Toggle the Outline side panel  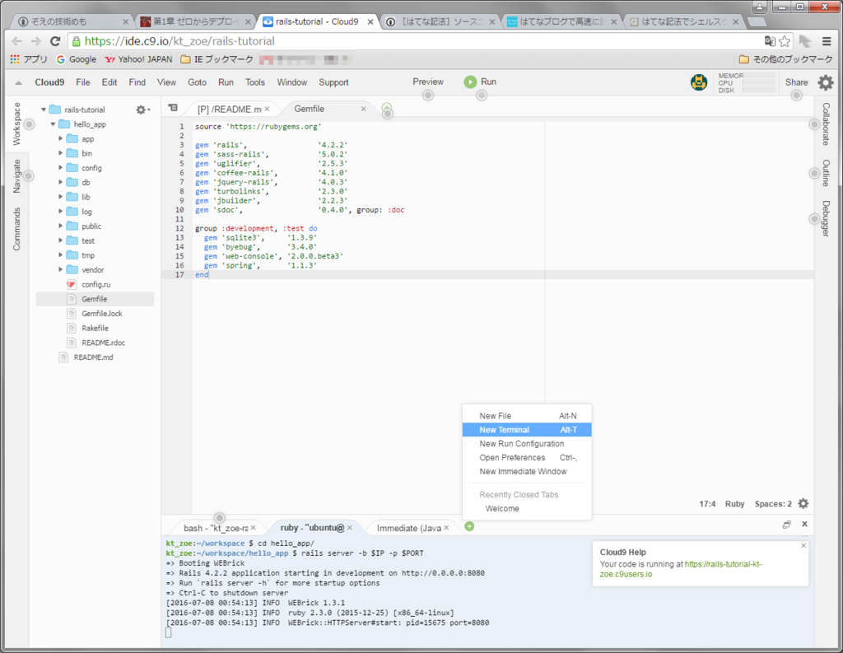coord(826,173)
